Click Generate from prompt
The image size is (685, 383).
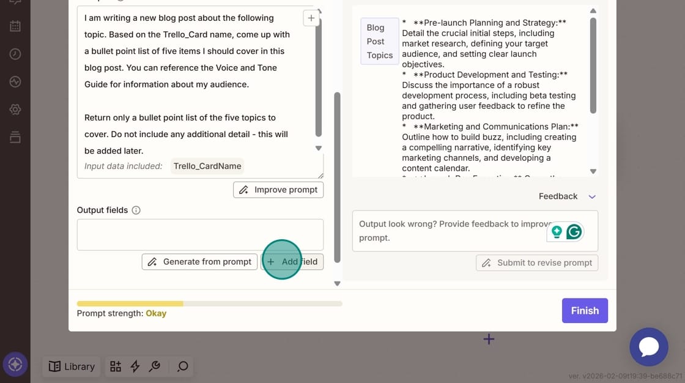(x=199, y=261)
